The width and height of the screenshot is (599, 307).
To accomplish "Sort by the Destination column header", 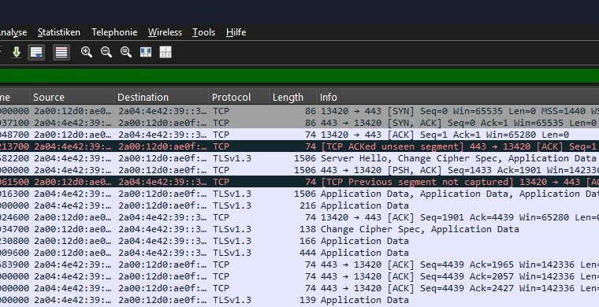I will coord(162,98).
